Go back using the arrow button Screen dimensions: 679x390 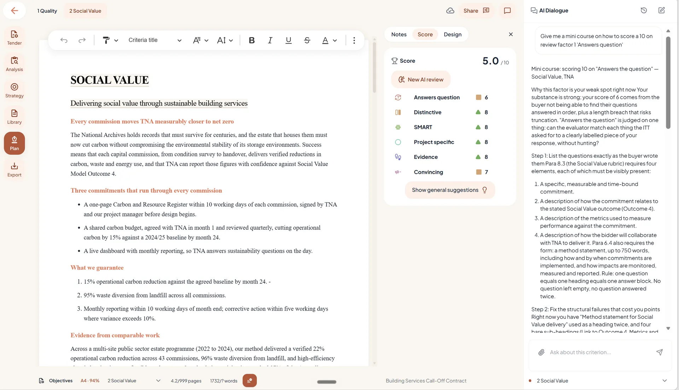pyautogui.click(x=14, y=11)
